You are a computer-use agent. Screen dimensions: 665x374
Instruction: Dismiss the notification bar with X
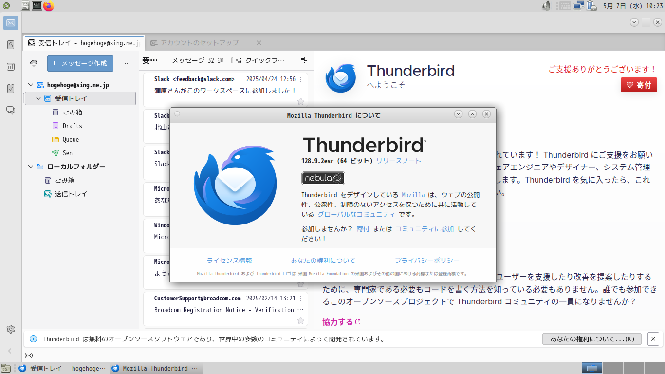point(653,339)
